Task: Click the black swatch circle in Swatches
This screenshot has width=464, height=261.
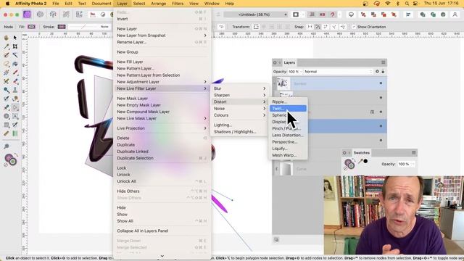Action: pyautogui.click(x=365, y=161)
